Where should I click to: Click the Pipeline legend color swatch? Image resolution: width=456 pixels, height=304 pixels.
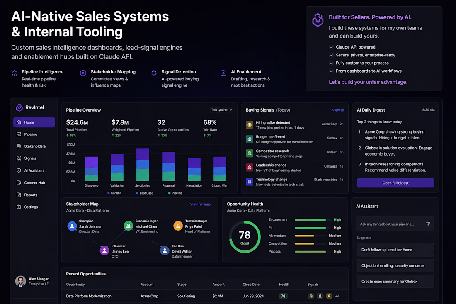click(x=169, y=193)
